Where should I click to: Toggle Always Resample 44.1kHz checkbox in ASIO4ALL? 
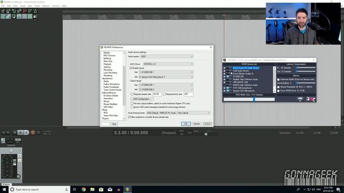[x=278, y=87]
